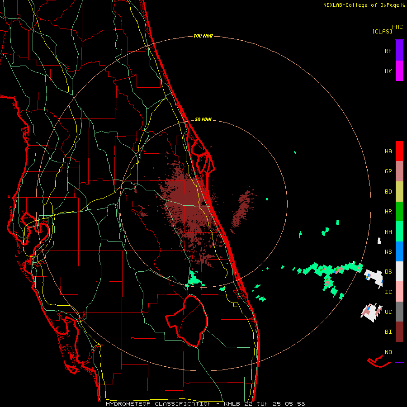
Task: Pick the RA light green legend swatch
Action: tap(399, 231)
